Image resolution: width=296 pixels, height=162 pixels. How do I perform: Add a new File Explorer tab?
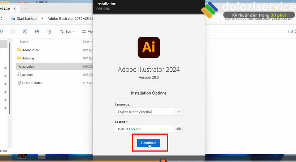point(26,8)
